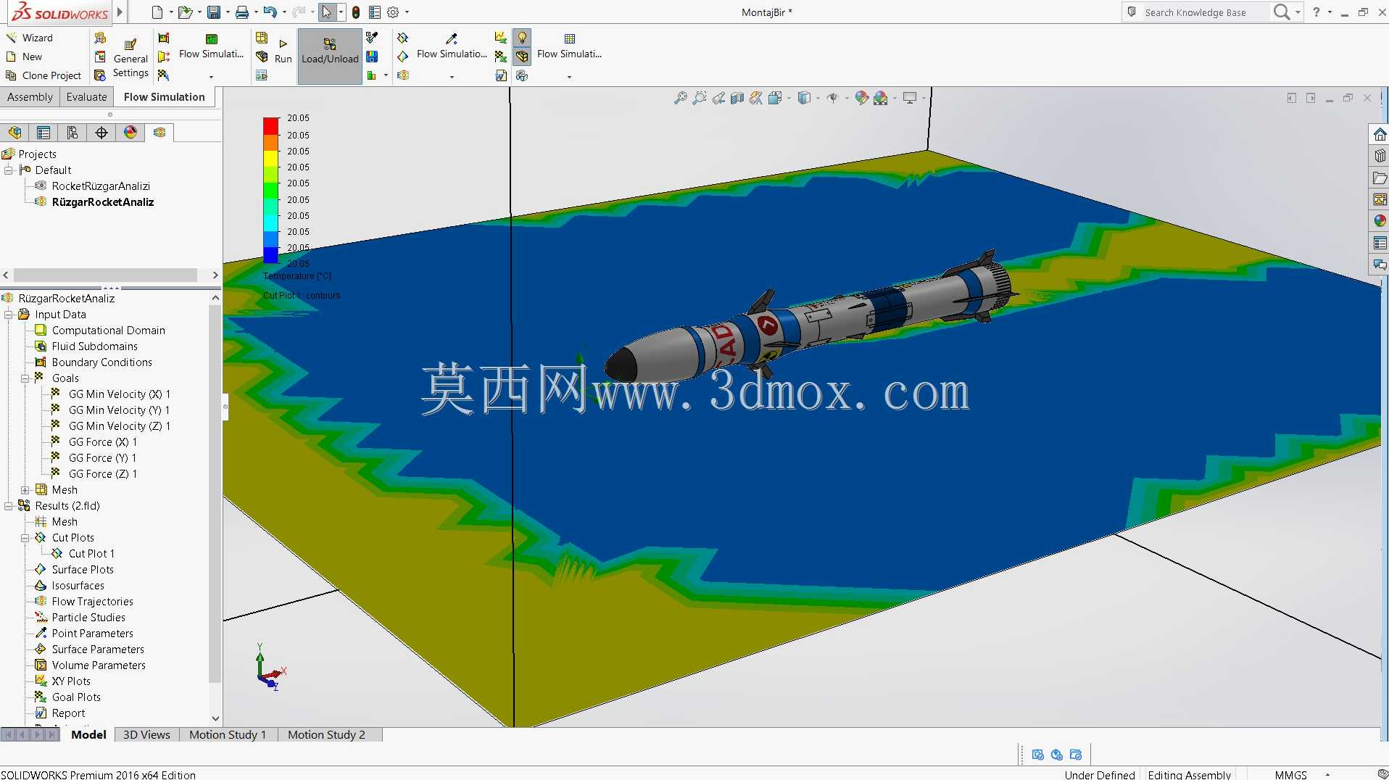Open the Options gear icon
Image resolution: width=1389 pixels, height=780 pixels.
[x=393, y=12]
